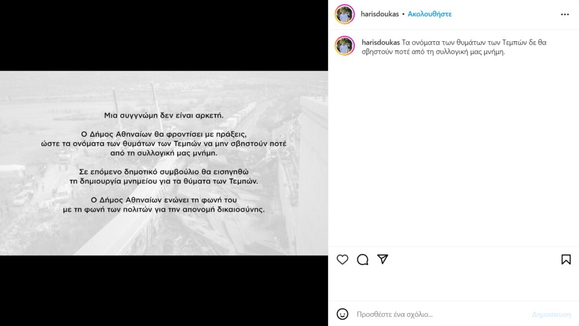Submit the comment with the Δημοσίευση button

(x=551, y=314)
